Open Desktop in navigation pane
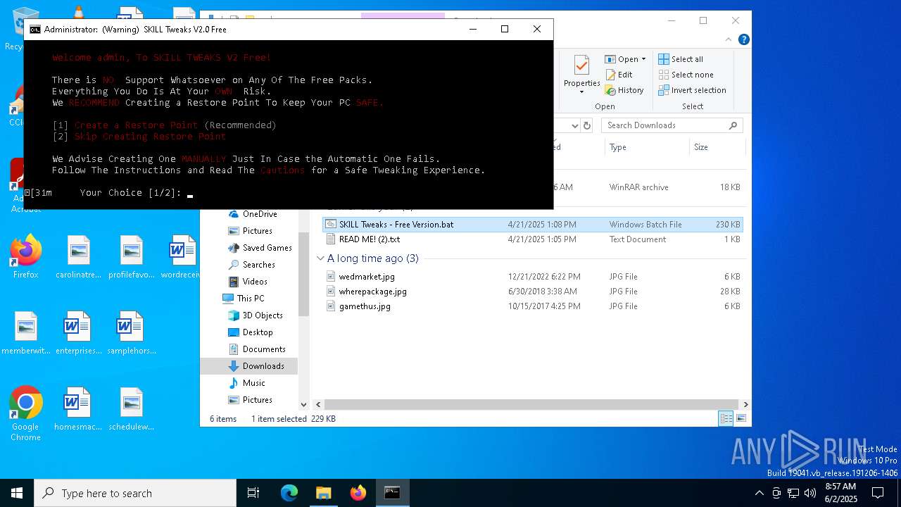Viewport: 901px width, 507px height. 250,332
